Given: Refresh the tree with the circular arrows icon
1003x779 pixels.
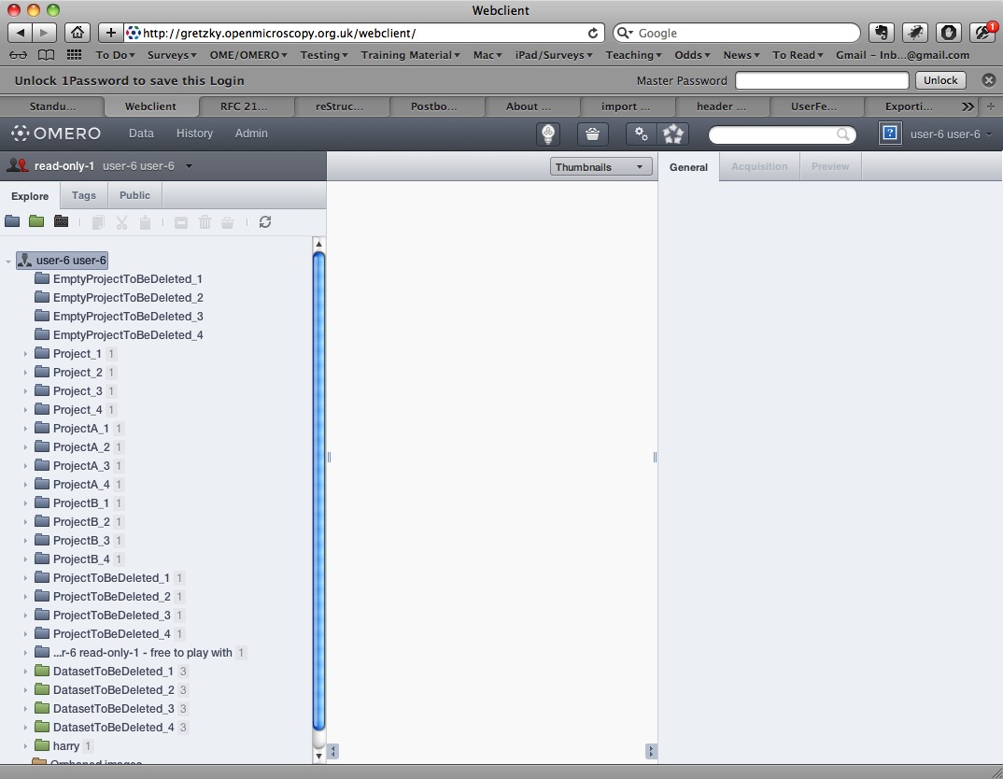Looking at the screenshot, I should pyautogui.click(x=265, y=222).
